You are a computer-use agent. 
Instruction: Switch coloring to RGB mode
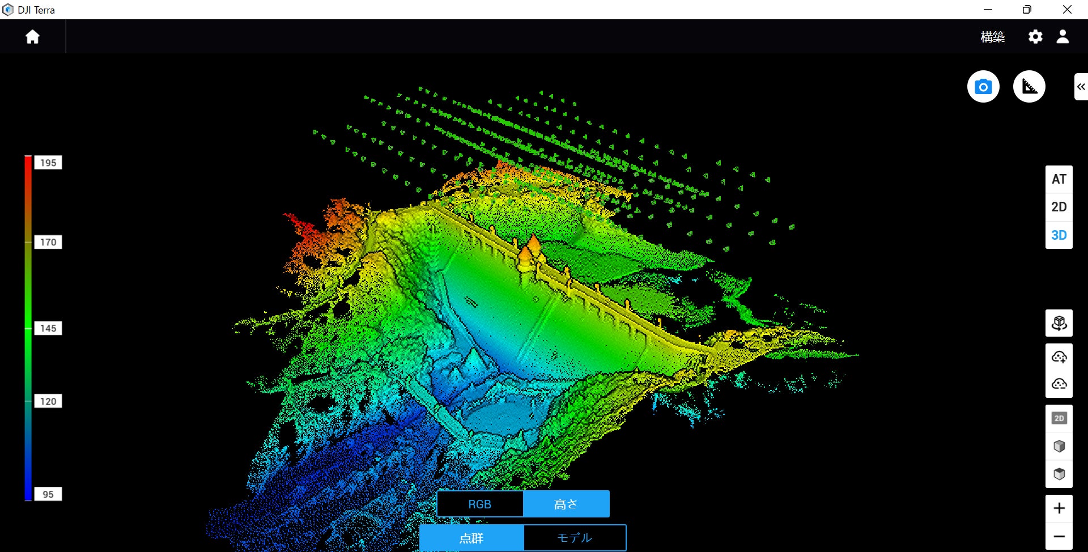pyautogui.click(x=479, y=504)
